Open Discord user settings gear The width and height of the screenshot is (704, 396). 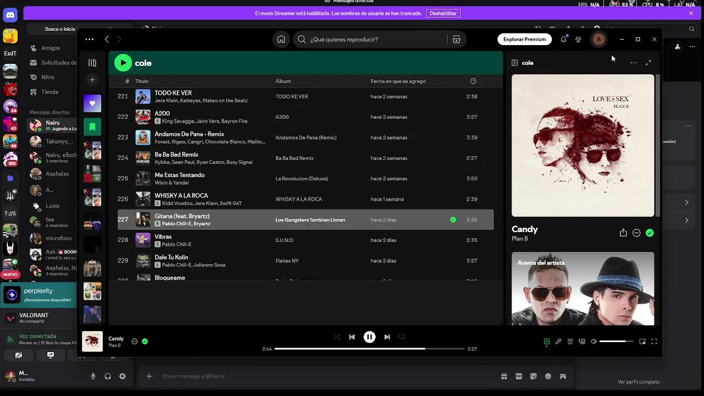pyautogui.click(x=123, y=376)
